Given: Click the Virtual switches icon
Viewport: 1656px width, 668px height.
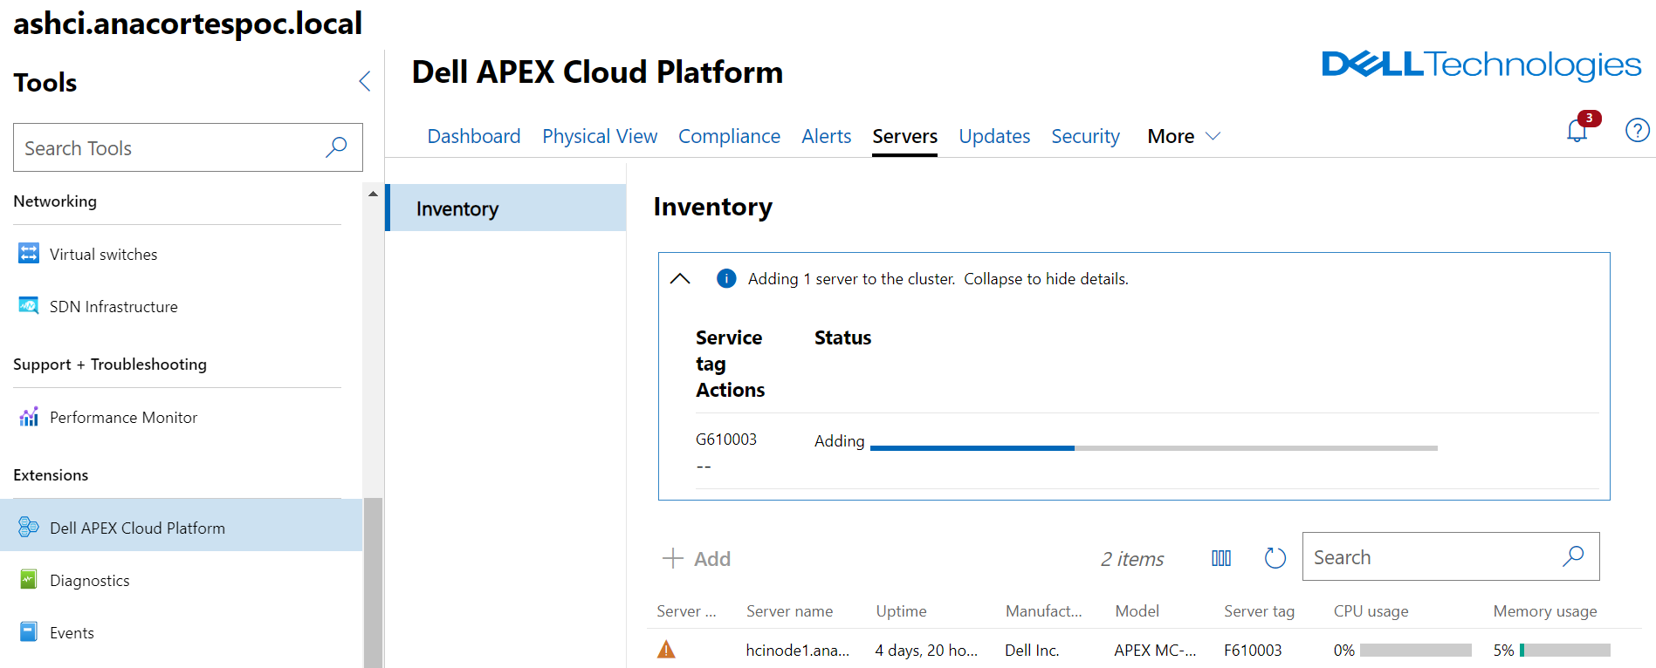Looking at the screenshot, I should pyautogui.click(x=29, y=254).
